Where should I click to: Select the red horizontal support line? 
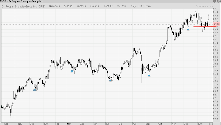coord(205,27)
